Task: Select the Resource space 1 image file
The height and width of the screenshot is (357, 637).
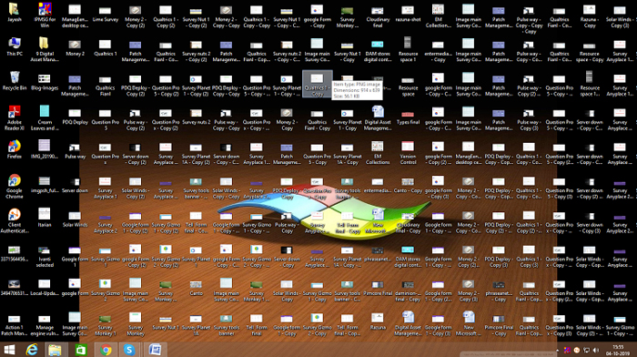Action: pyautogui.click(x=408, y=49)
